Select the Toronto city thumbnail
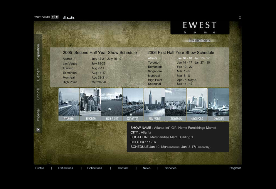 pyautogui.click(x=90, y=105)
